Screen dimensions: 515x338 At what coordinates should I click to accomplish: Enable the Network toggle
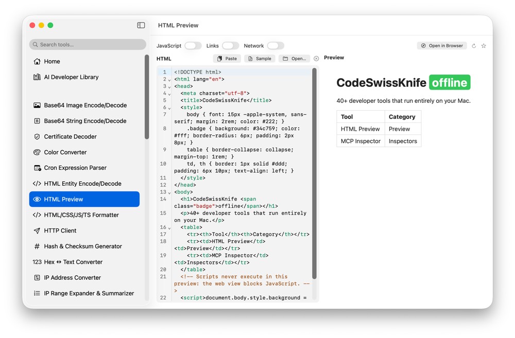coord(276,46)
